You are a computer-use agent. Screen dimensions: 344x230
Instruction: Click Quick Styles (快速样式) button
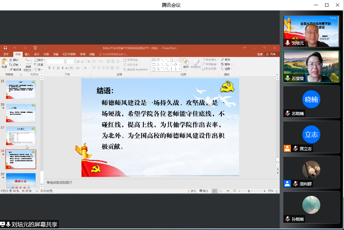tap(196, 63)
